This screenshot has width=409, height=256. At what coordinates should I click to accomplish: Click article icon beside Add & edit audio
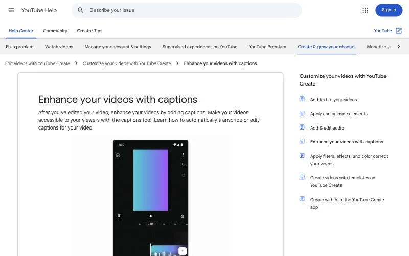coord(302,127)
